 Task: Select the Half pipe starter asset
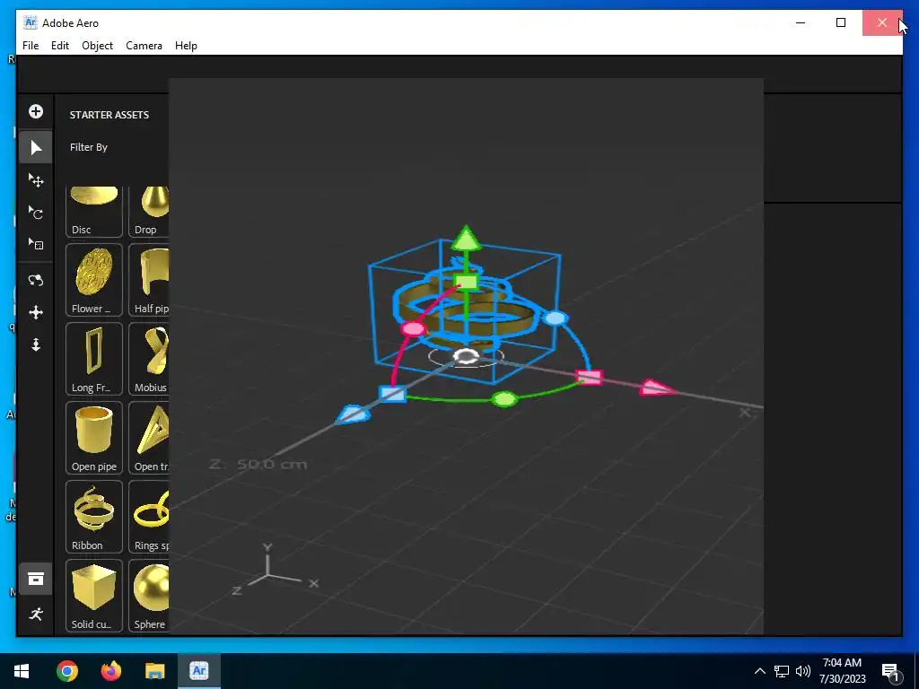[x=149, y=280]
